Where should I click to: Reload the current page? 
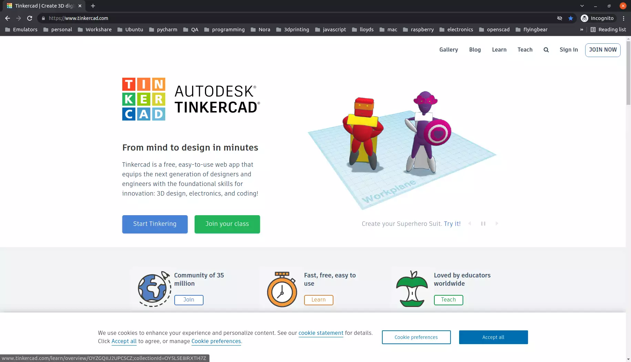30,18
